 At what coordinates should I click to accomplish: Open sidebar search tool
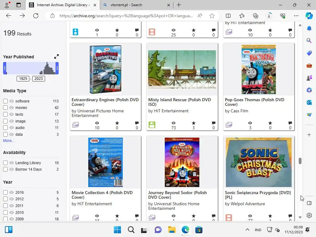click(309, 41)
